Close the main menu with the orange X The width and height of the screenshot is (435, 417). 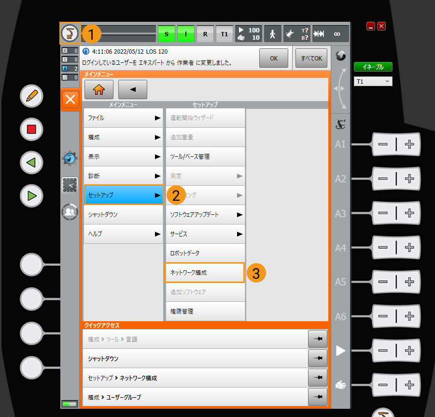(70, 99)
